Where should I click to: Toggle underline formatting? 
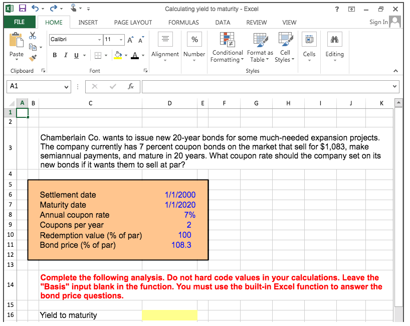pos(76,55)
